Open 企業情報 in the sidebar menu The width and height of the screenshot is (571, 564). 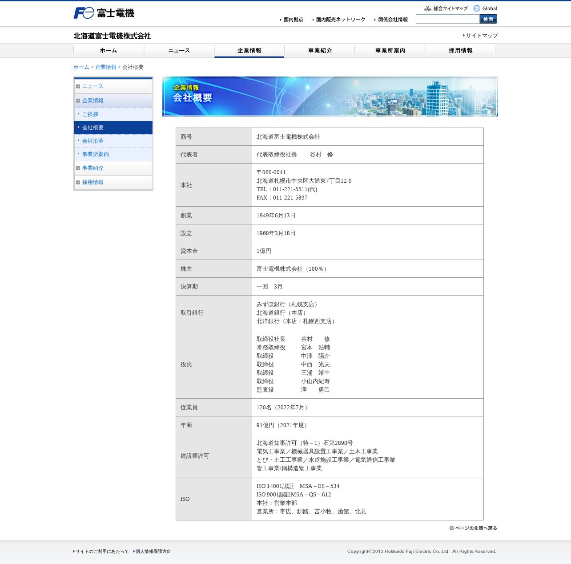113,100
